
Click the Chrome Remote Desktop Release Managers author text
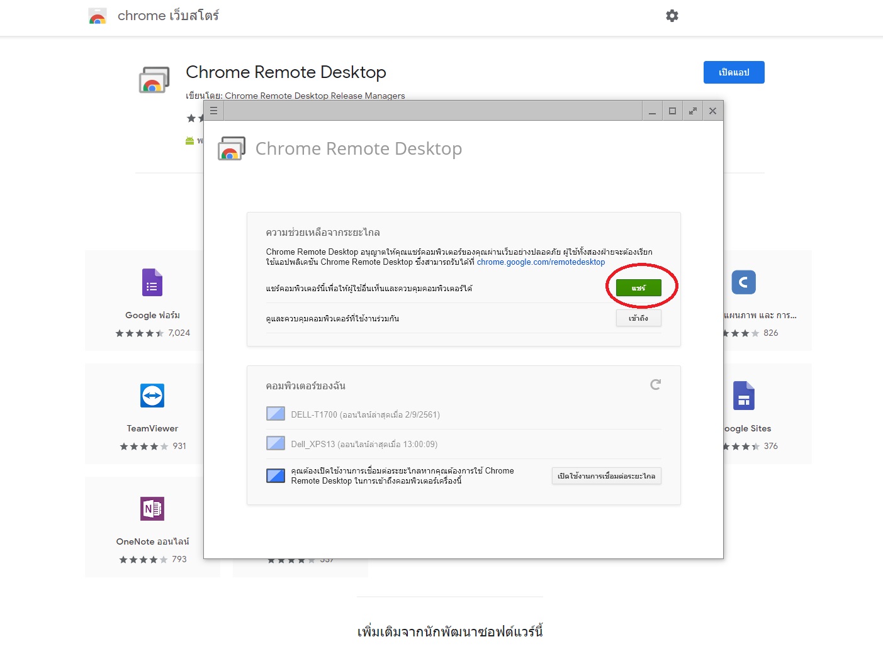coord(315,96)
